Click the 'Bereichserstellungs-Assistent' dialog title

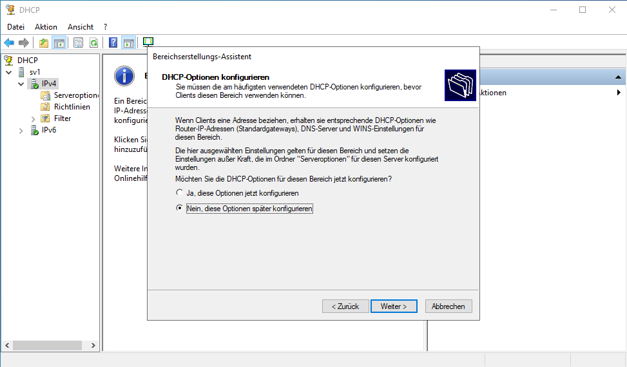202,57
